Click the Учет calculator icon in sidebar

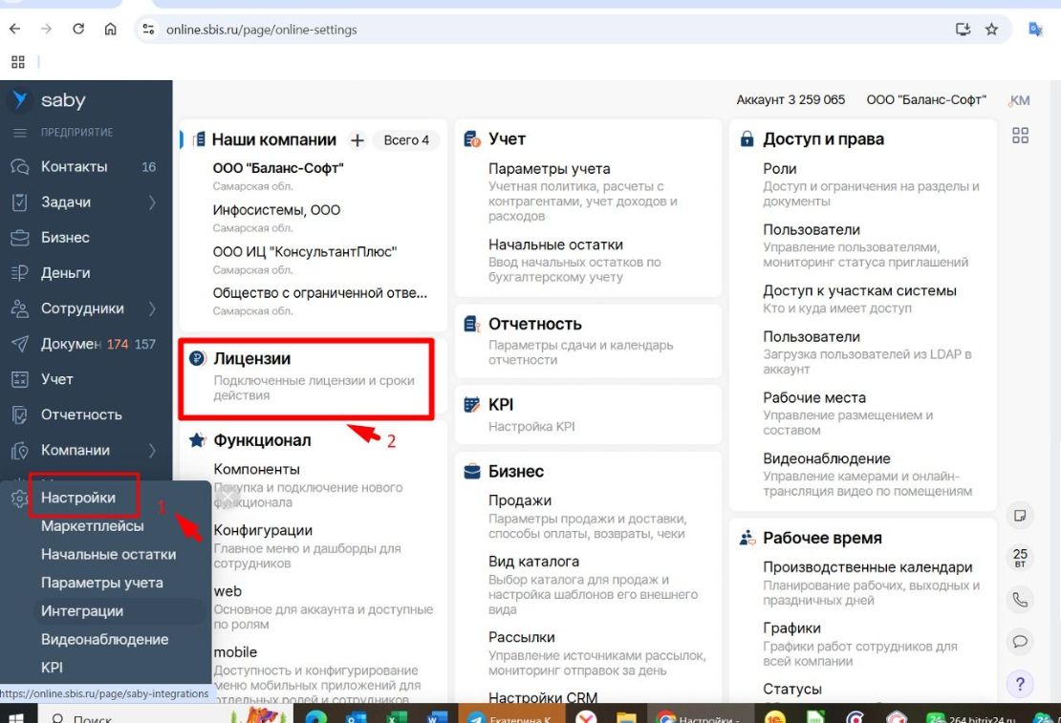coord(20,379)
